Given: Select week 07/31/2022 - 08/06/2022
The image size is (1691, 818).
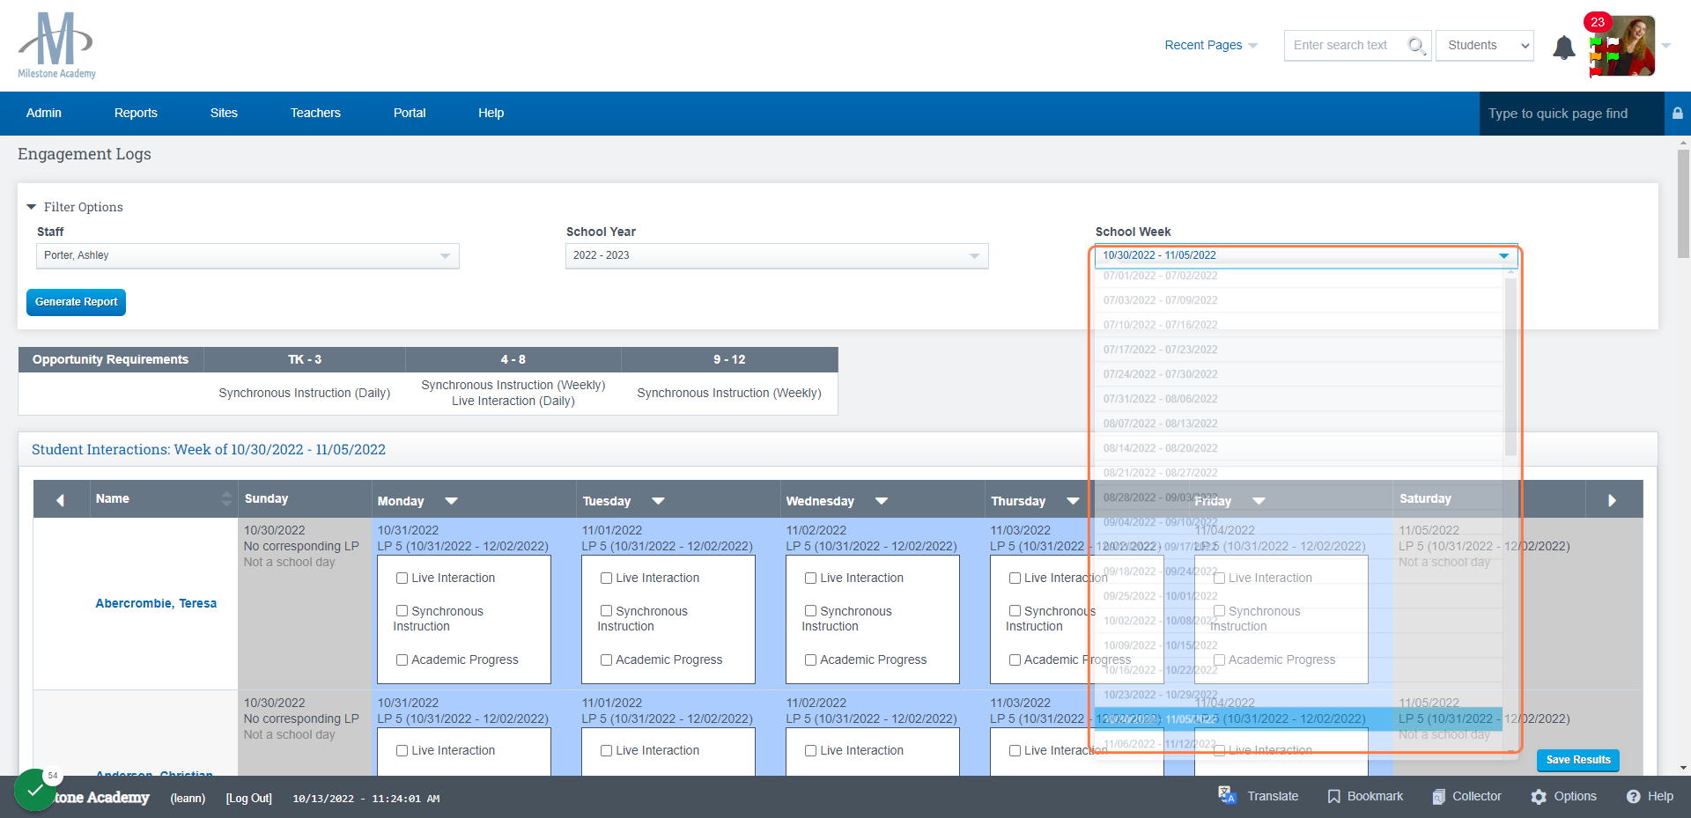Looking at the screenshot, I should 1299,399.
